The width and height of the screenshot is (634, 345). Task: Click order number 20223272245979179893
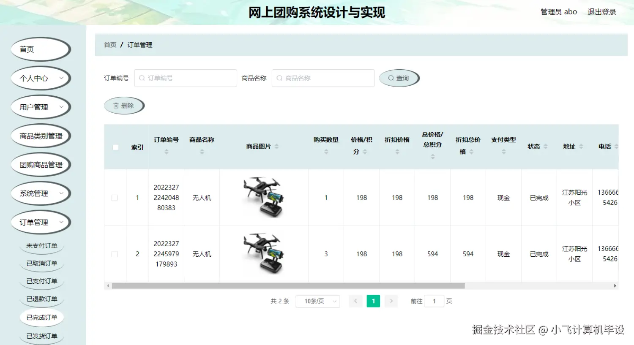[166, 254]
